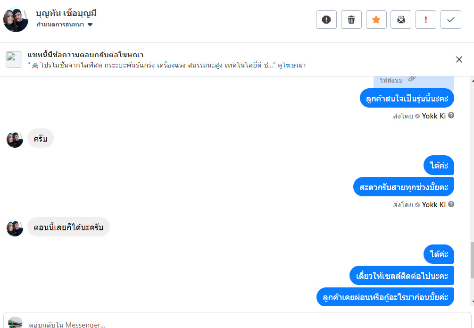This screenshot has height=328, width=474.
Task: Click the customer avatar next to ตอนนี้เลยก็ได้นะครับ
Action: coord(15,228)
